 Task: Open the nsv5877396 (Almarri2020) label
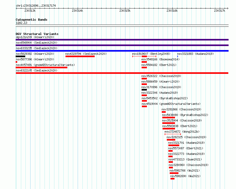(x=35, y=59)
